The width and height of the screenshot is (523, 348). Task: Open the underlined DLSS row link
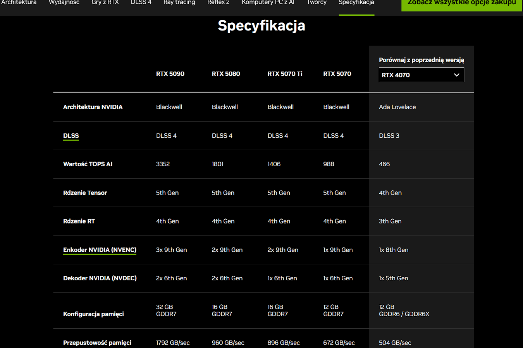click(71, 136)
